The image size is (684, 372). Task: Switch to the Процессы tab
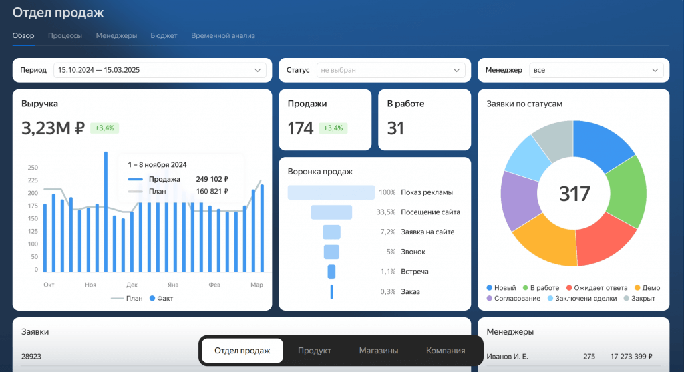coord(65,35)
